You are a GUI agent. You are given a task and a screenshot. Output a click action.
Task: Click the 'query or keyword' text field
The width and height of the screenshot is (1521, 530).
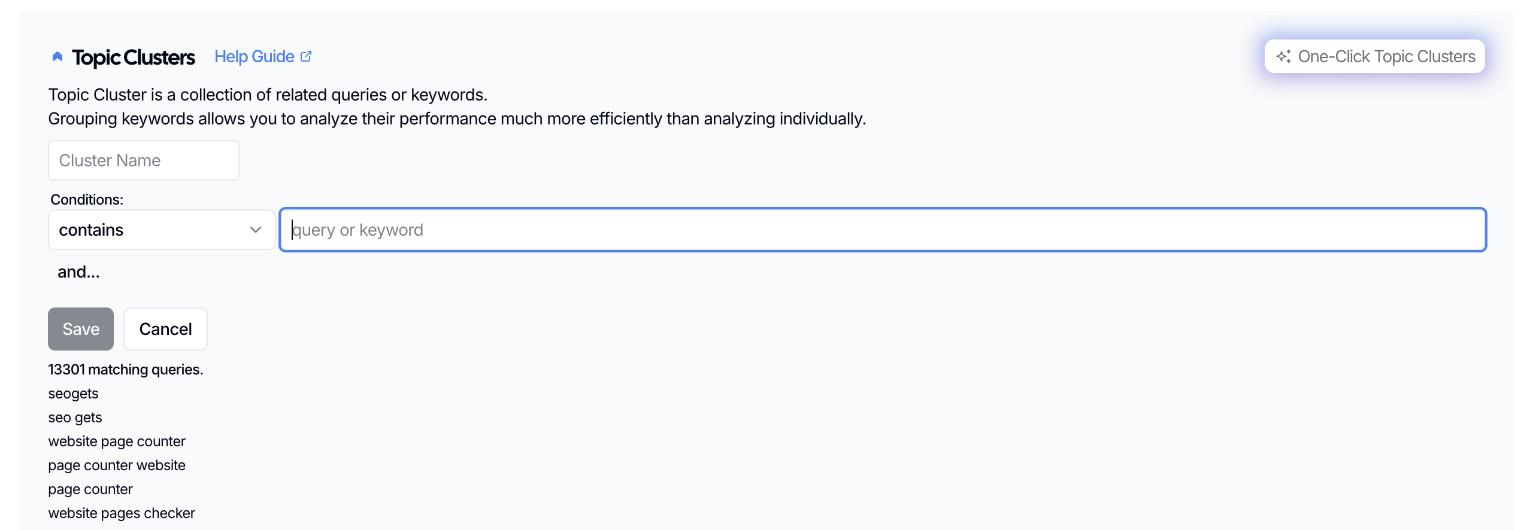[883, 230]
